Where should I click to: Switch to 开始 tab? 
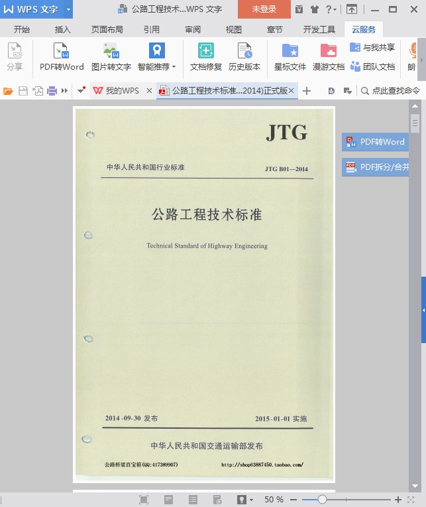(22, 30)
